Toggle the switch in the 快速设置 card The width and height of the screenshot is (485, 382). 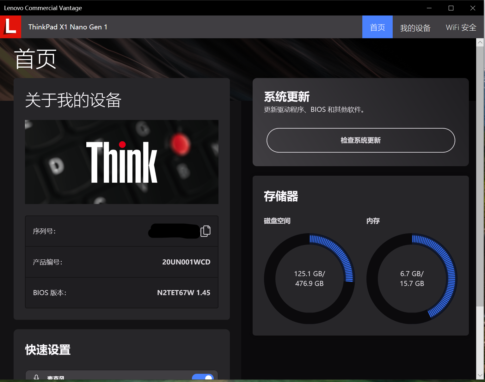click(203, 377)
